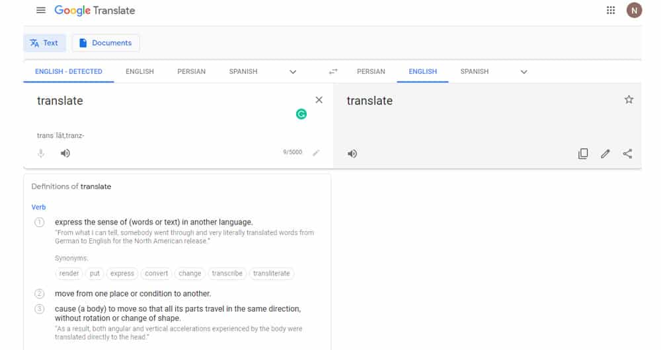The image size is (661, 350).
Task: Click the 'express' synonym chip
Action: 122,273
